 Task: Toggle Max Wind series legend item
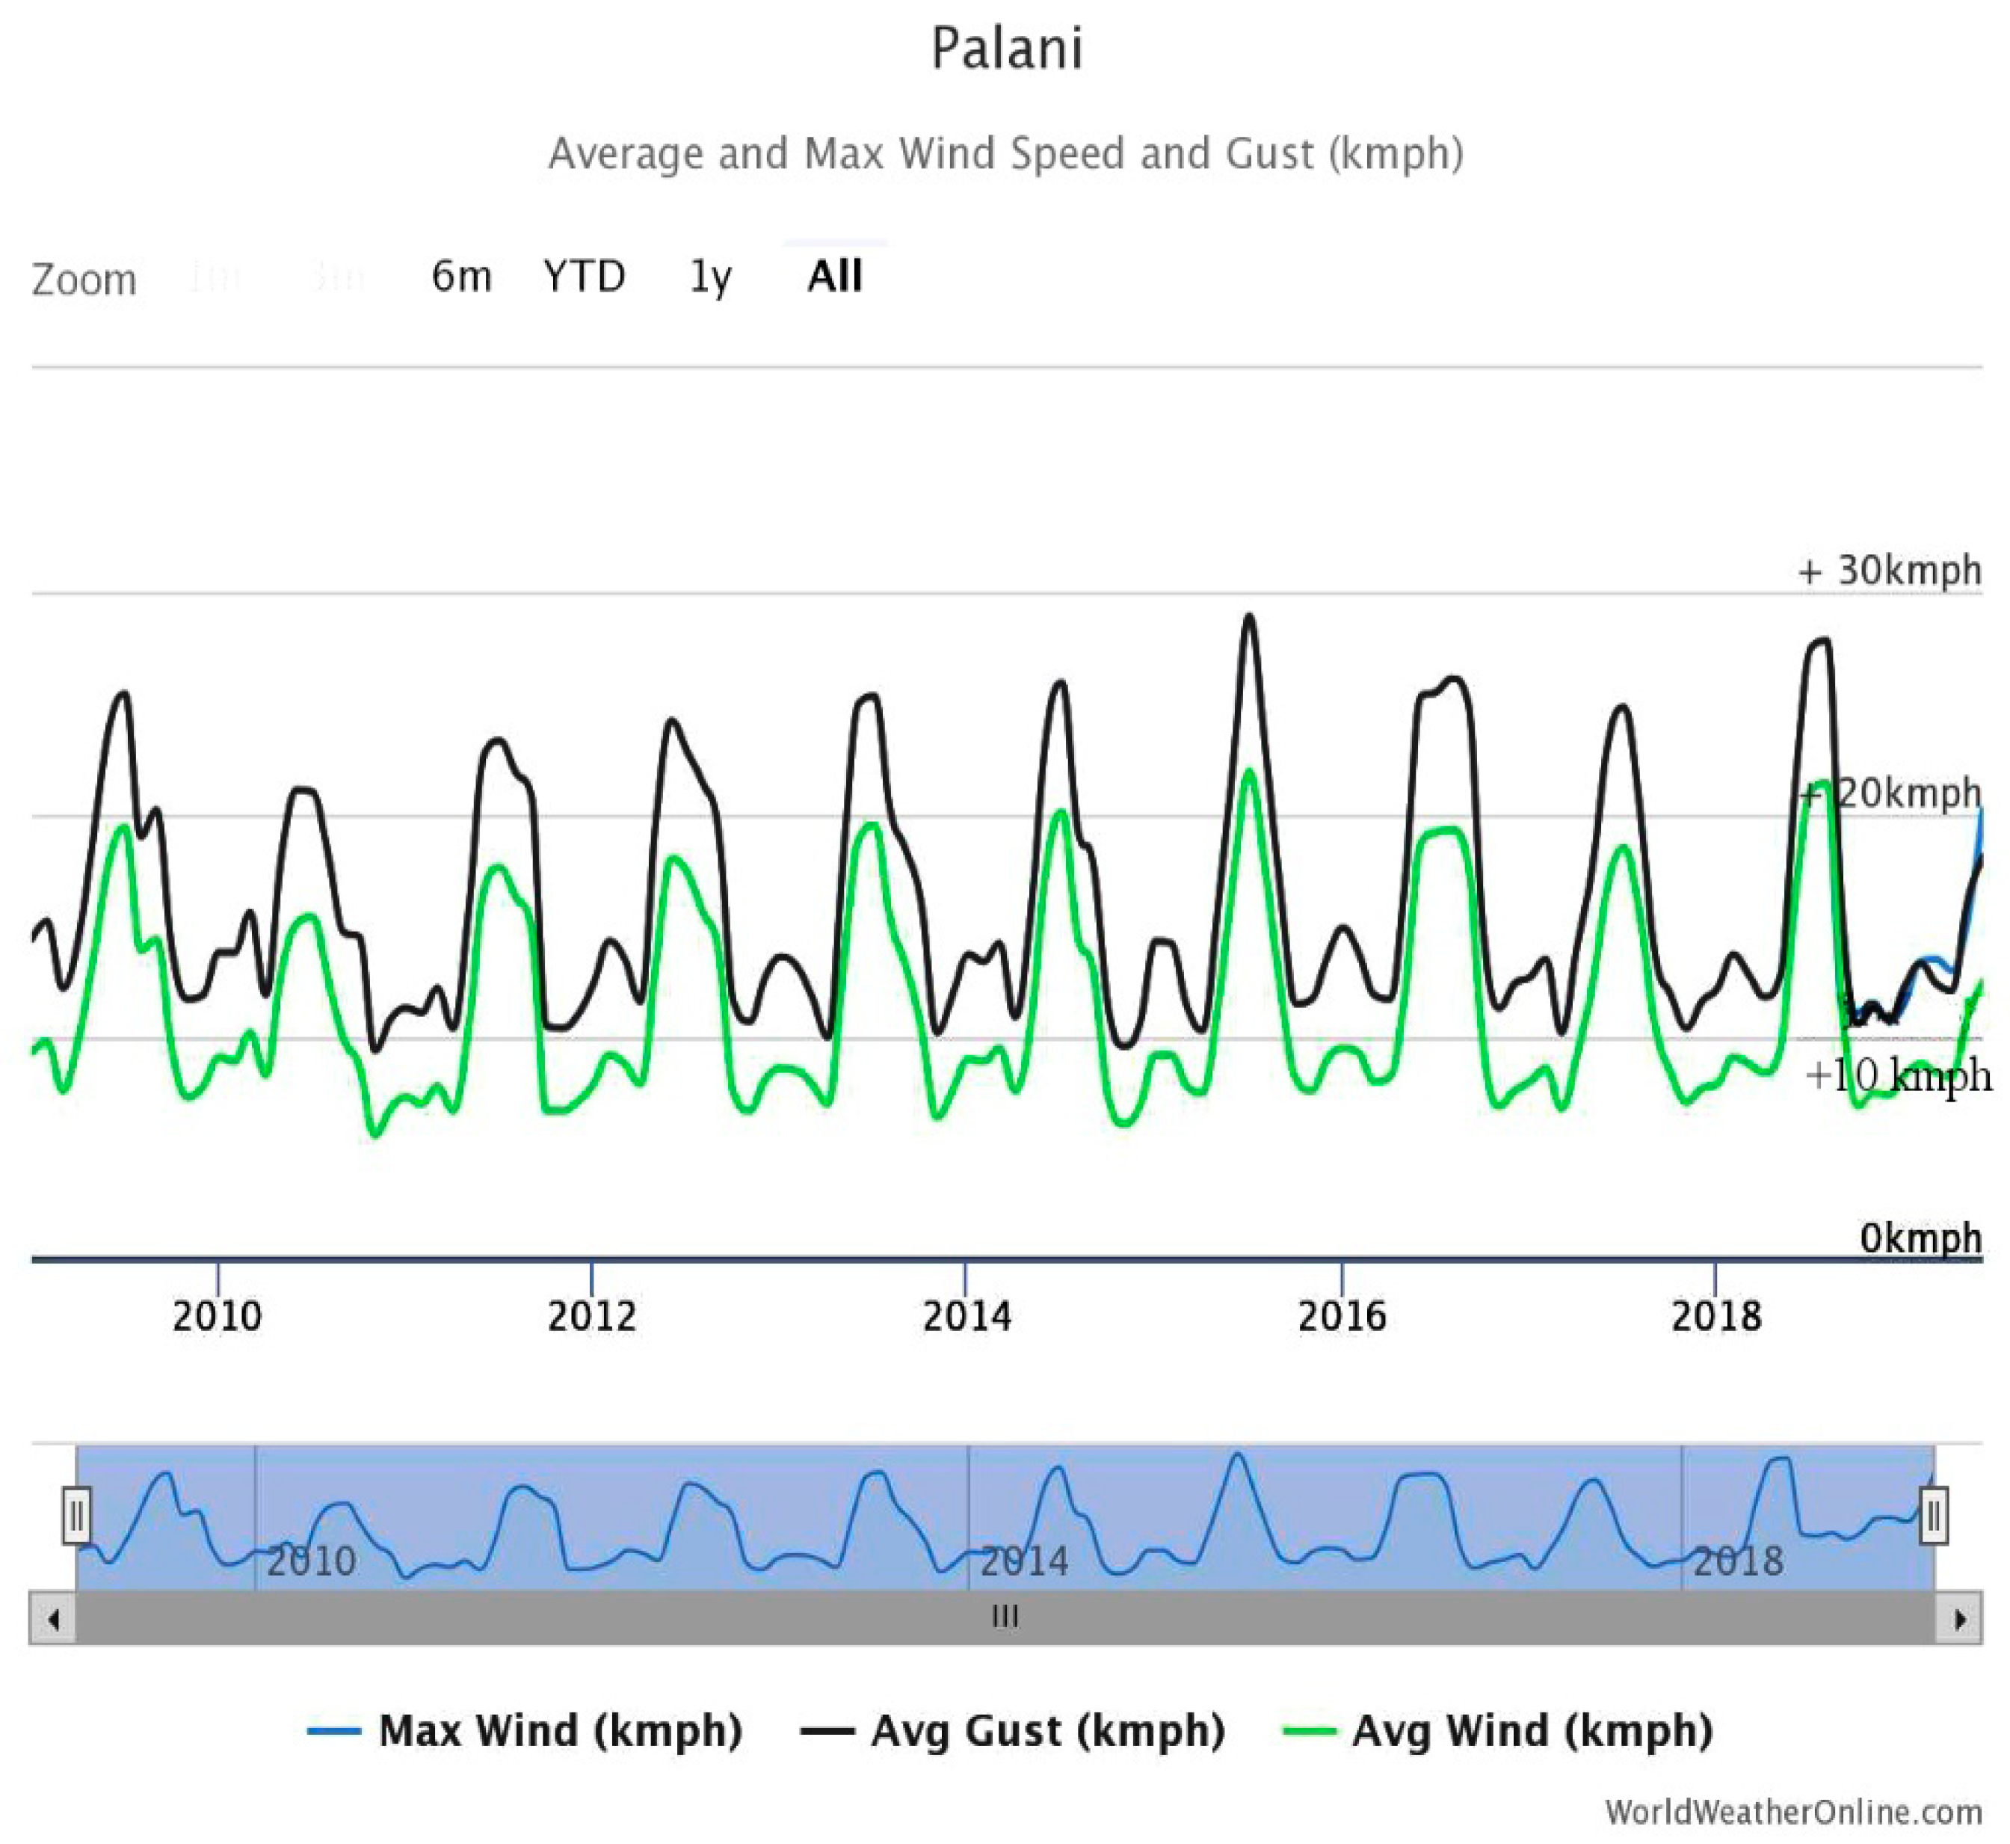(560, 1730)
